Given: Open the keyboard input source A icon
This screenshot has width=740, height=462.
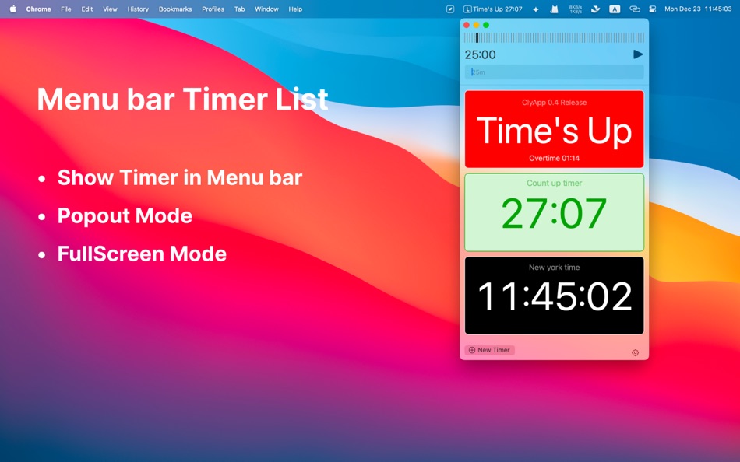Looking at the screenshot, I should pyautogui.click(x=615, y=9).
